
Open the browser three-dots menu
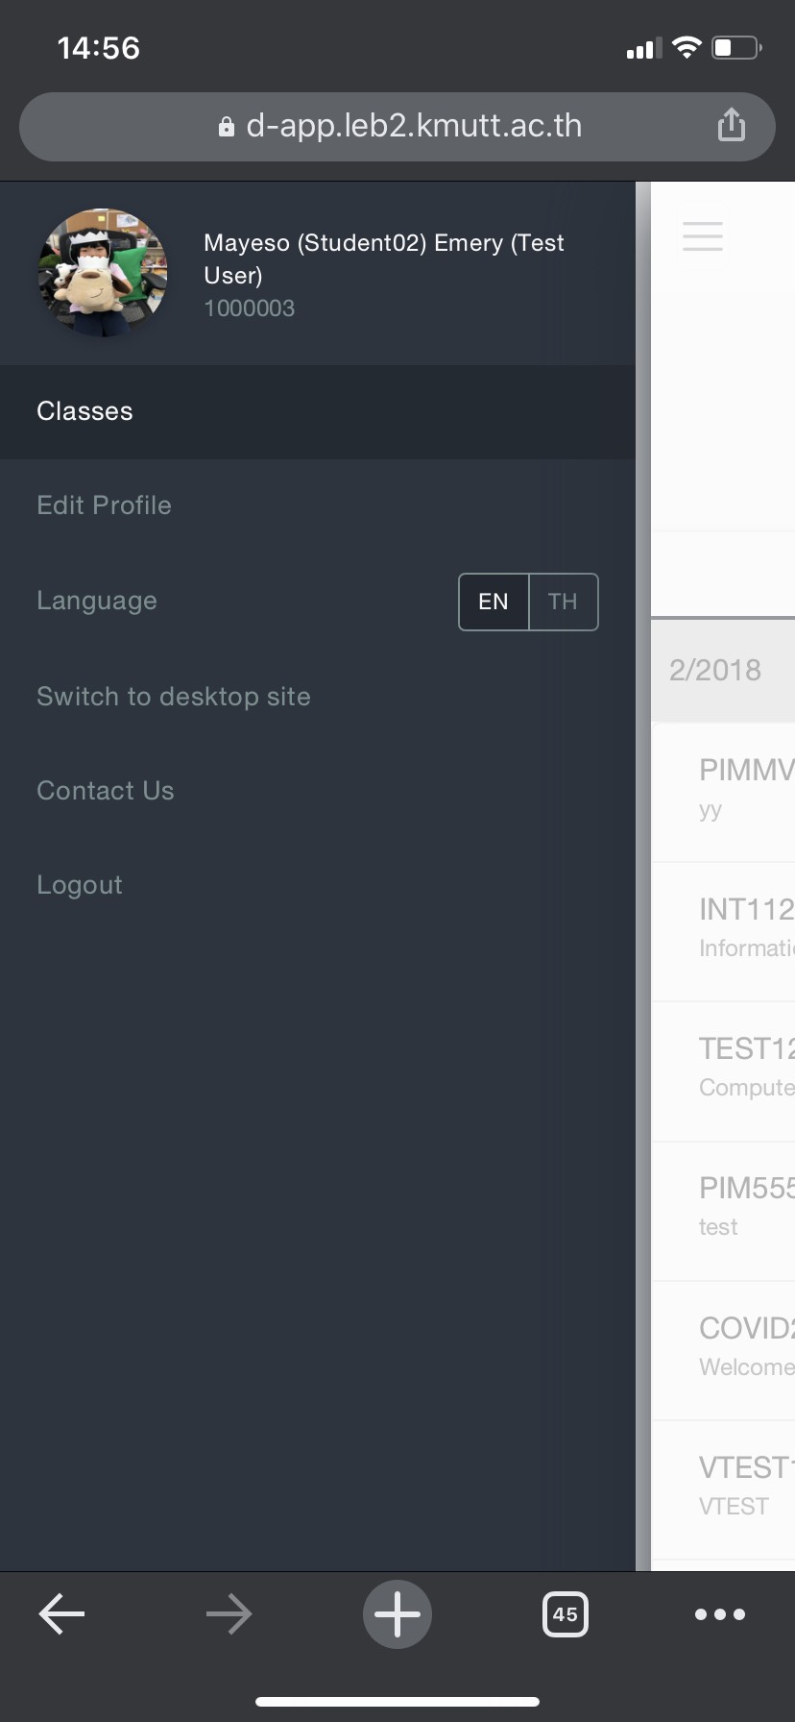[720, 1614]
